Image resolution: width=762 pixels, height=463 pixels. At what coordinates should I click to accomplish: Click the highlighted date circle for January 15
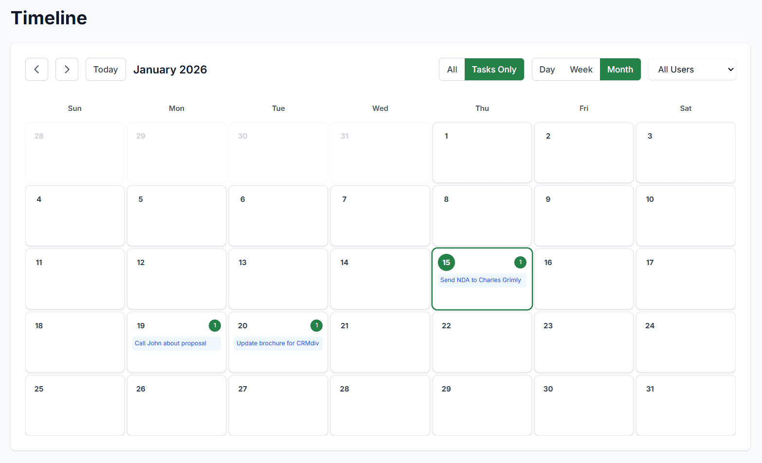[446, 262]
